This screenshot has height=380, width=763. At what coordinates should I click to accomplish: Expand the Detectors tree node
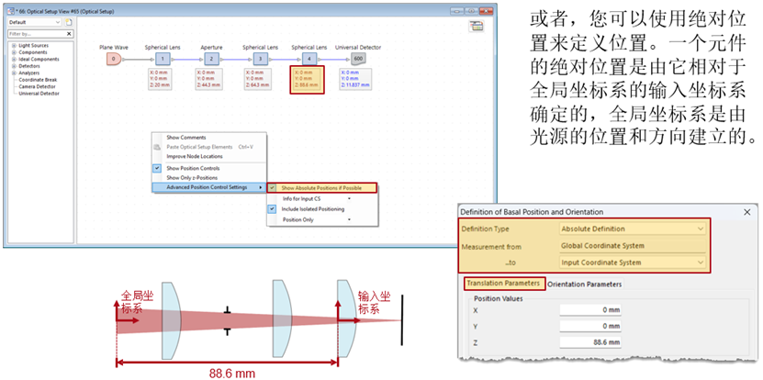pos(14,66)
